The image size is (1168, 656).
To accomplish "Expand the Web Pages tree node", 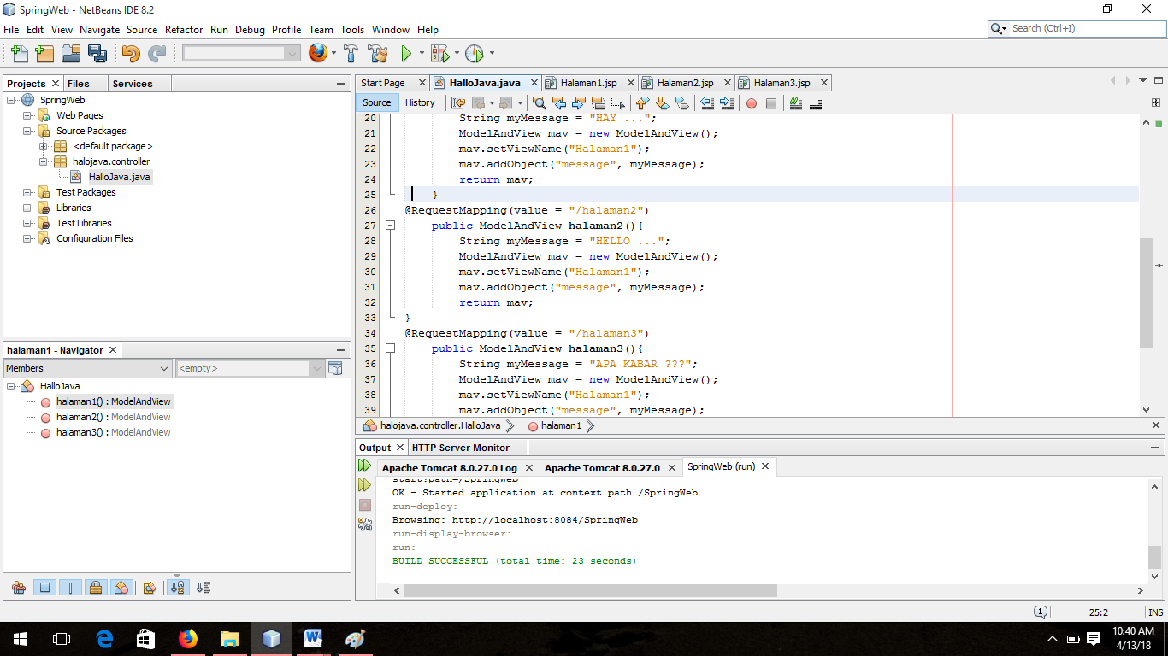I will 27,115.
